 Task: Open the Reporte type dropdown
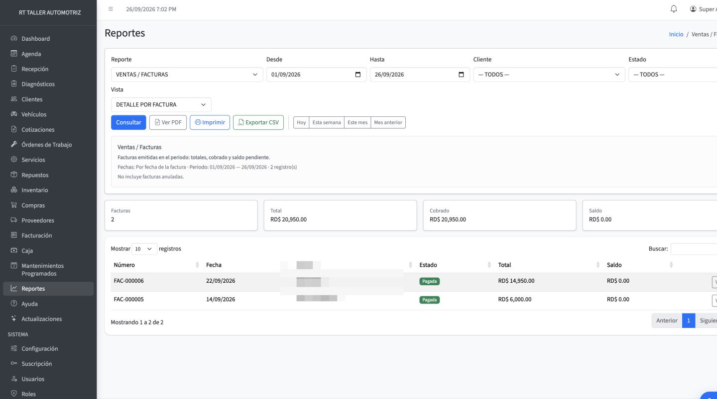(187, 75)
